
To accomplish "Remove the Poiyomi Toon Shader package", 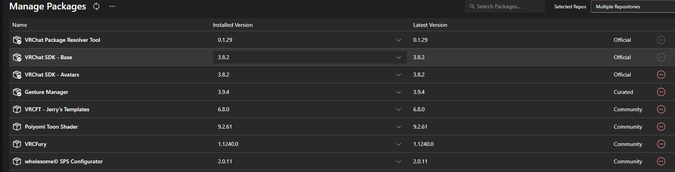I will (661, 127).
